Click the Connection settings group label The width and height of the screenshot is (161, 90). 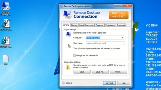[72, 62]
